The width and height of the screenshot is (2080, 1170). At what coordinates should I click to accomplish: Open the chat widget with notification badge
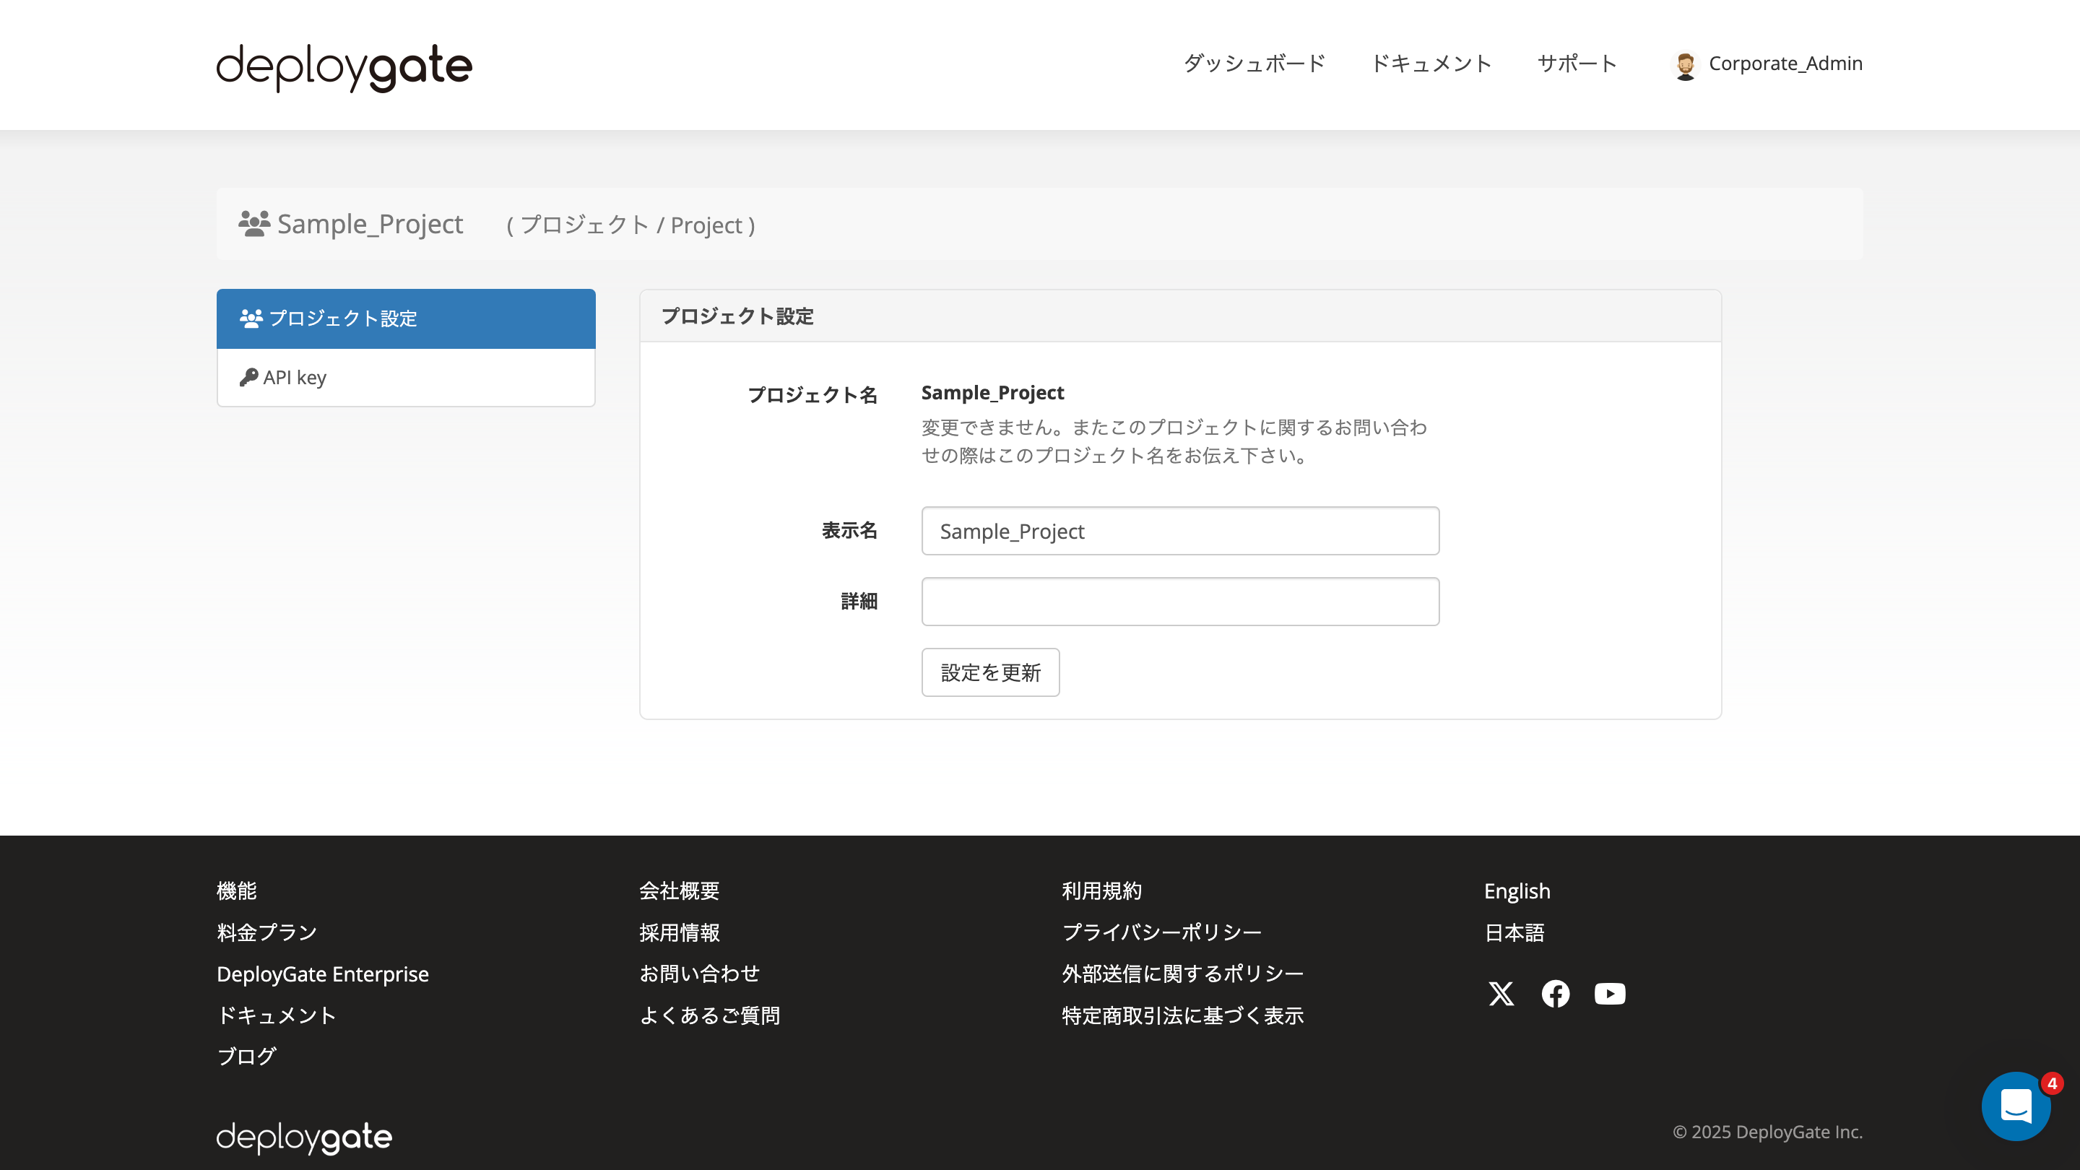click(2016, 1106)
